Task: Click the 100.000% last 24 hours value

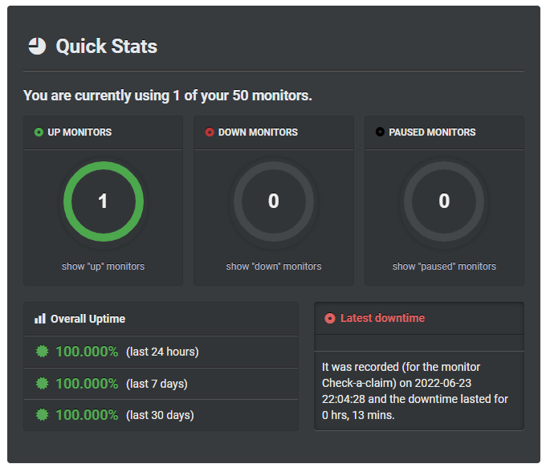Action: point(87,352)
